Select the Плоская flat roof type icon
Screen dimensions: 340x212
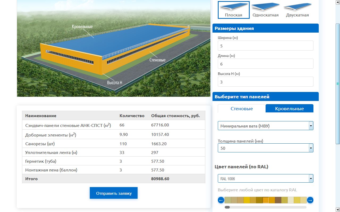[x=233, y=10]
